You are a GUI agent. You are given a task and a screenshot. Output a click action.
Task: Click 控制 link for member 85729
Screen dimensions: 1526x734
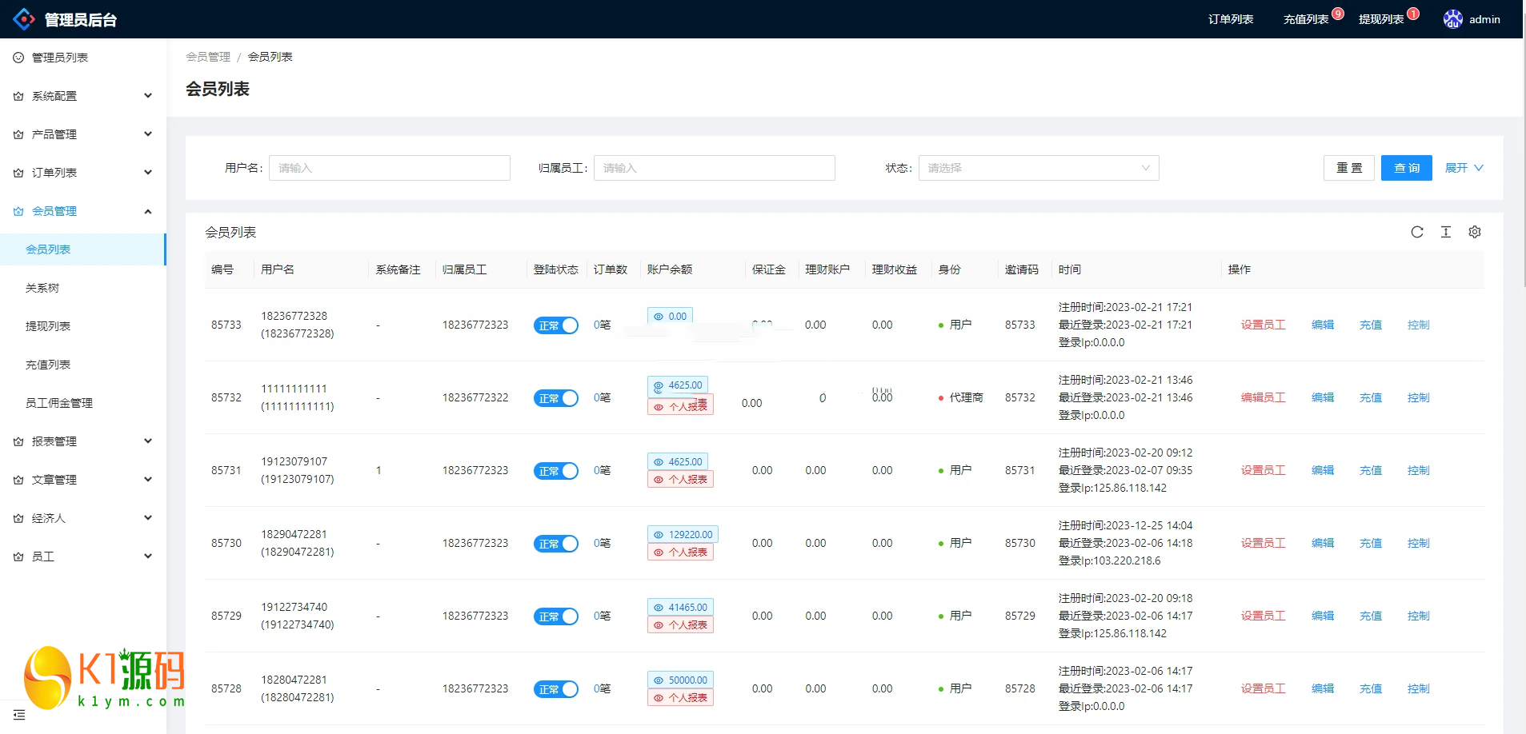click(x=1418, y=616)
